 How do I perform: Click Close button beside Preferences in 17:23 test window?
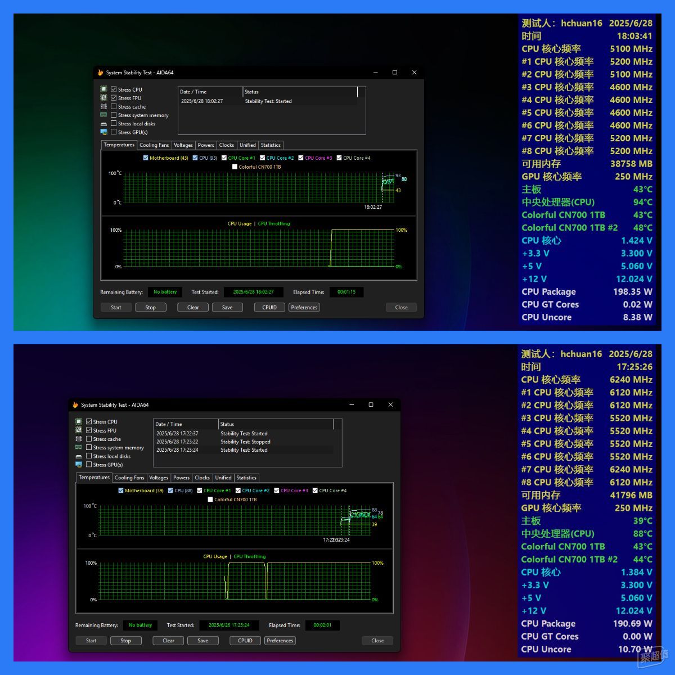tap(377, 640)
